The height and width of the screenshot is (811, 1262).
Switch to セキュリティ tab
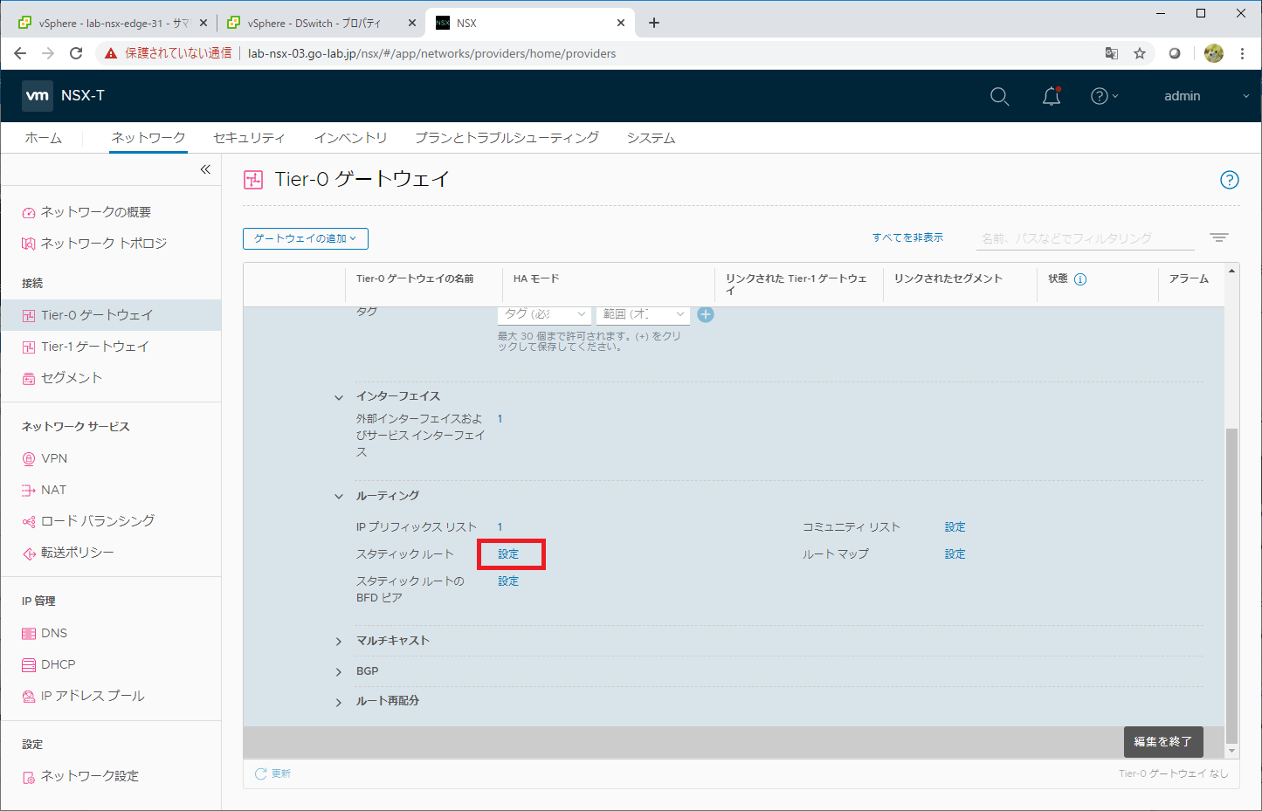tap(249, 138)
